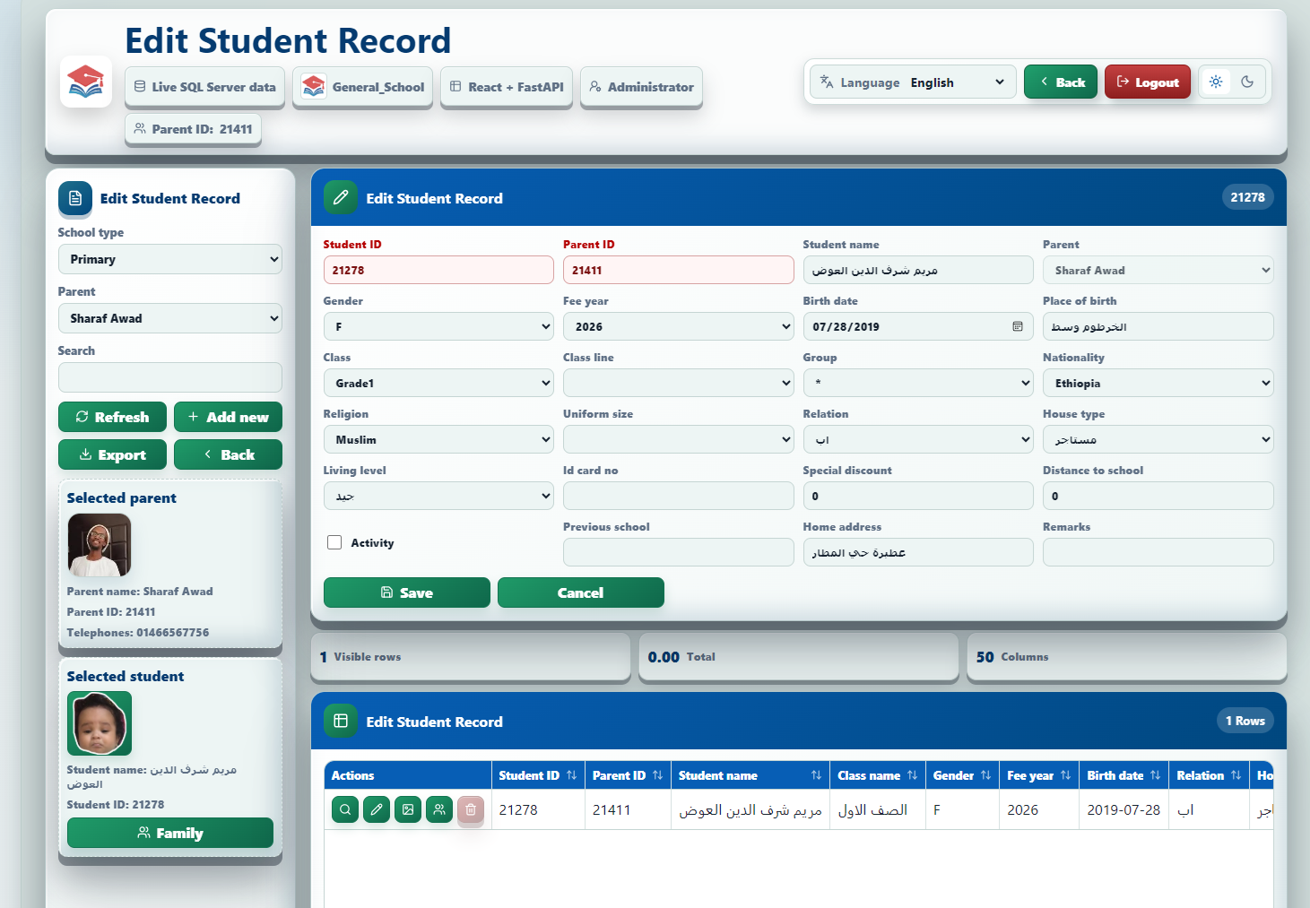This screenshot has width=1310, height=908.
Task: Click the sidebar Back button
Action: click(x=228, y=454)
